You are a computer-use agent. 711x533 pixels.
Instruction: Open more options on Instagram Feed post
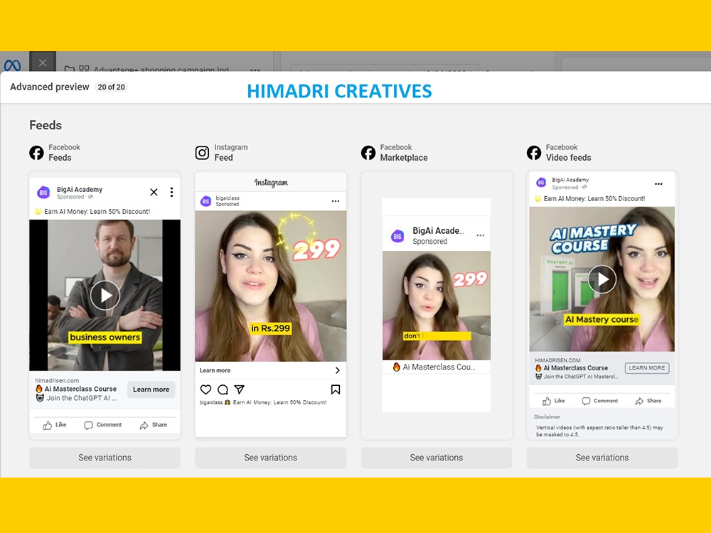point(336,201)
